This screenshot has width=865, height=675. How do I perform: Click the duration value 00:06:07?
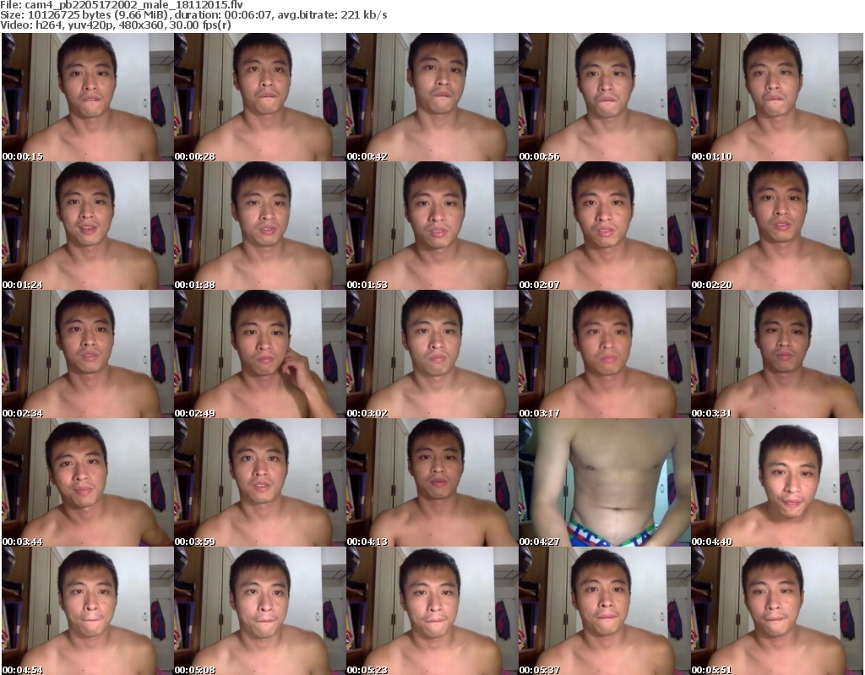tap(248, 15)
